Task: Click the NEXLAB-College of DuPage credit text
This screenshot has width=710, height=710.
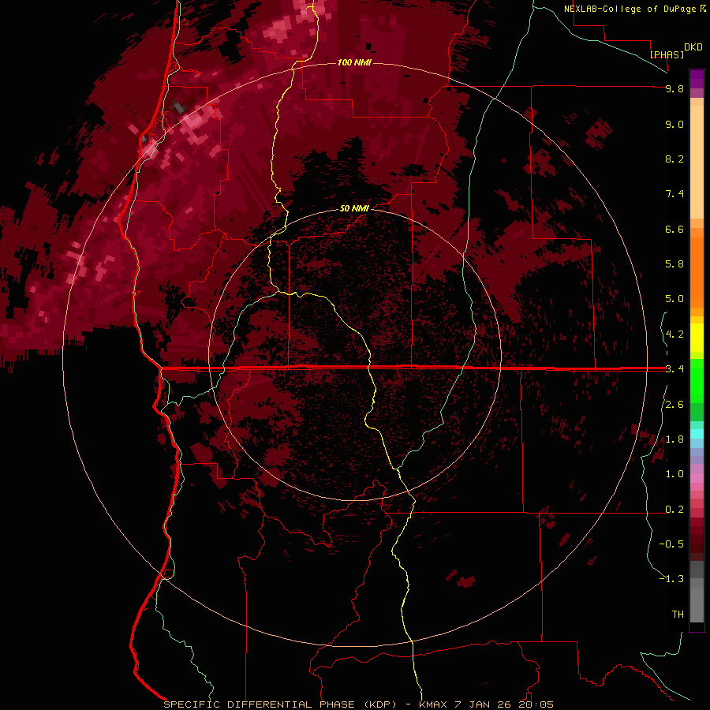Action: 632,9
